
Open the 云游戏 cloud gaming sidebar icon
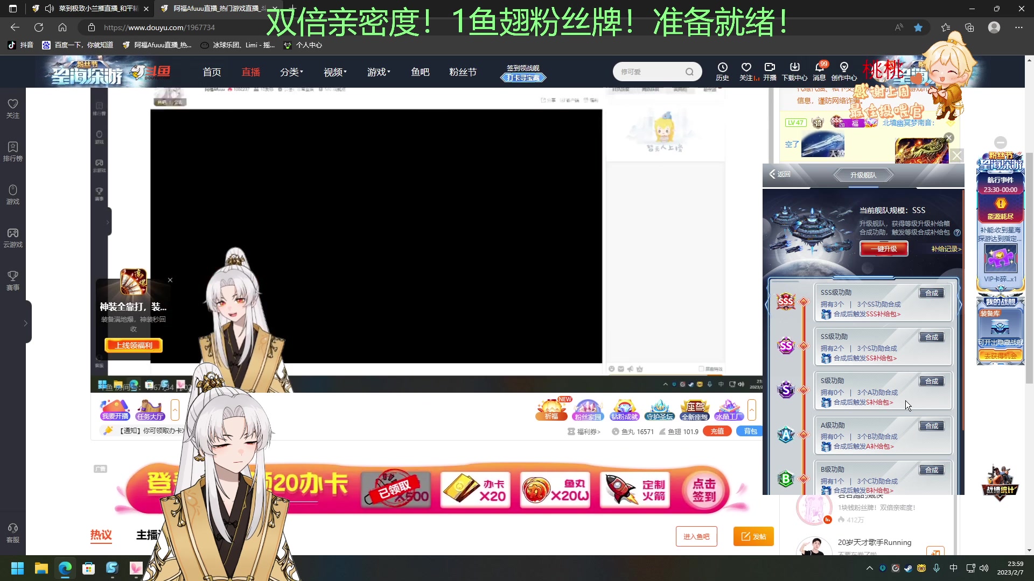click(x=13, y=237)
